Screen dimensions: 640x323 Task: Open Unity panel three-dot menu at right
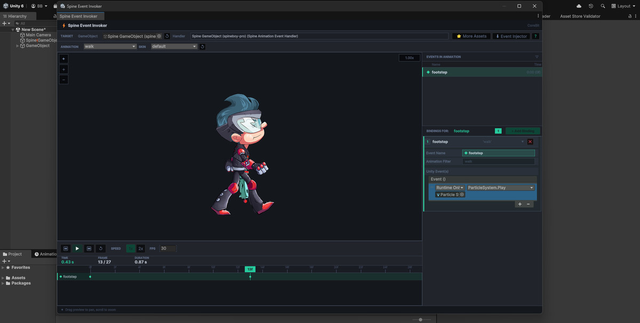point(637,16)
